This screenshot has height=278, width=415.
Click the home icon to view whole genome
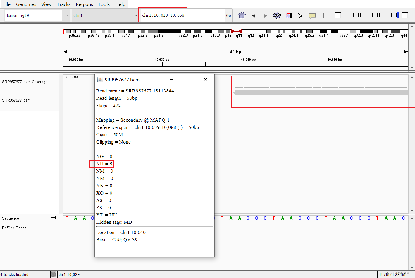point(242,15)
